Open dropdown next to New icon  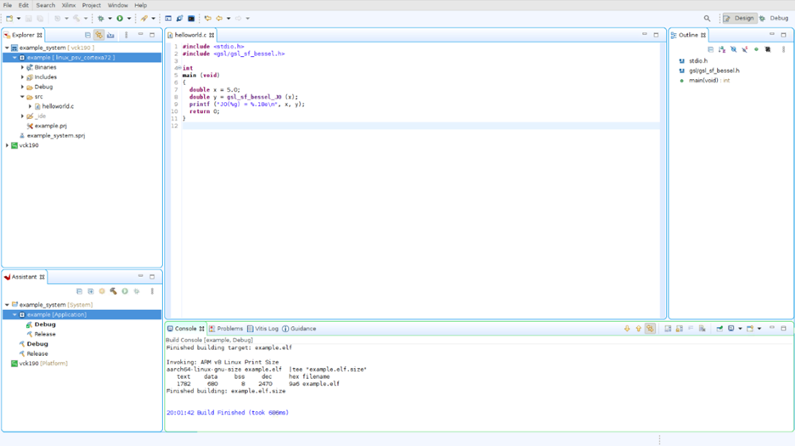[19, 19]
